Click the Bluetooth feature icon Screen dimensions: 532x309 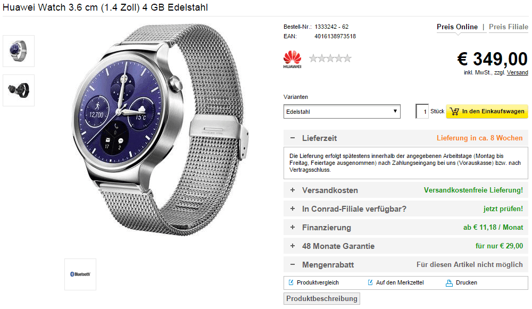(80, 274)
